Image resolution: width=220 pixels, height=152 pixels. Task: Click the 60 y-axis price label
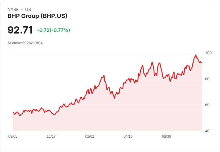(x=207, y=105)
